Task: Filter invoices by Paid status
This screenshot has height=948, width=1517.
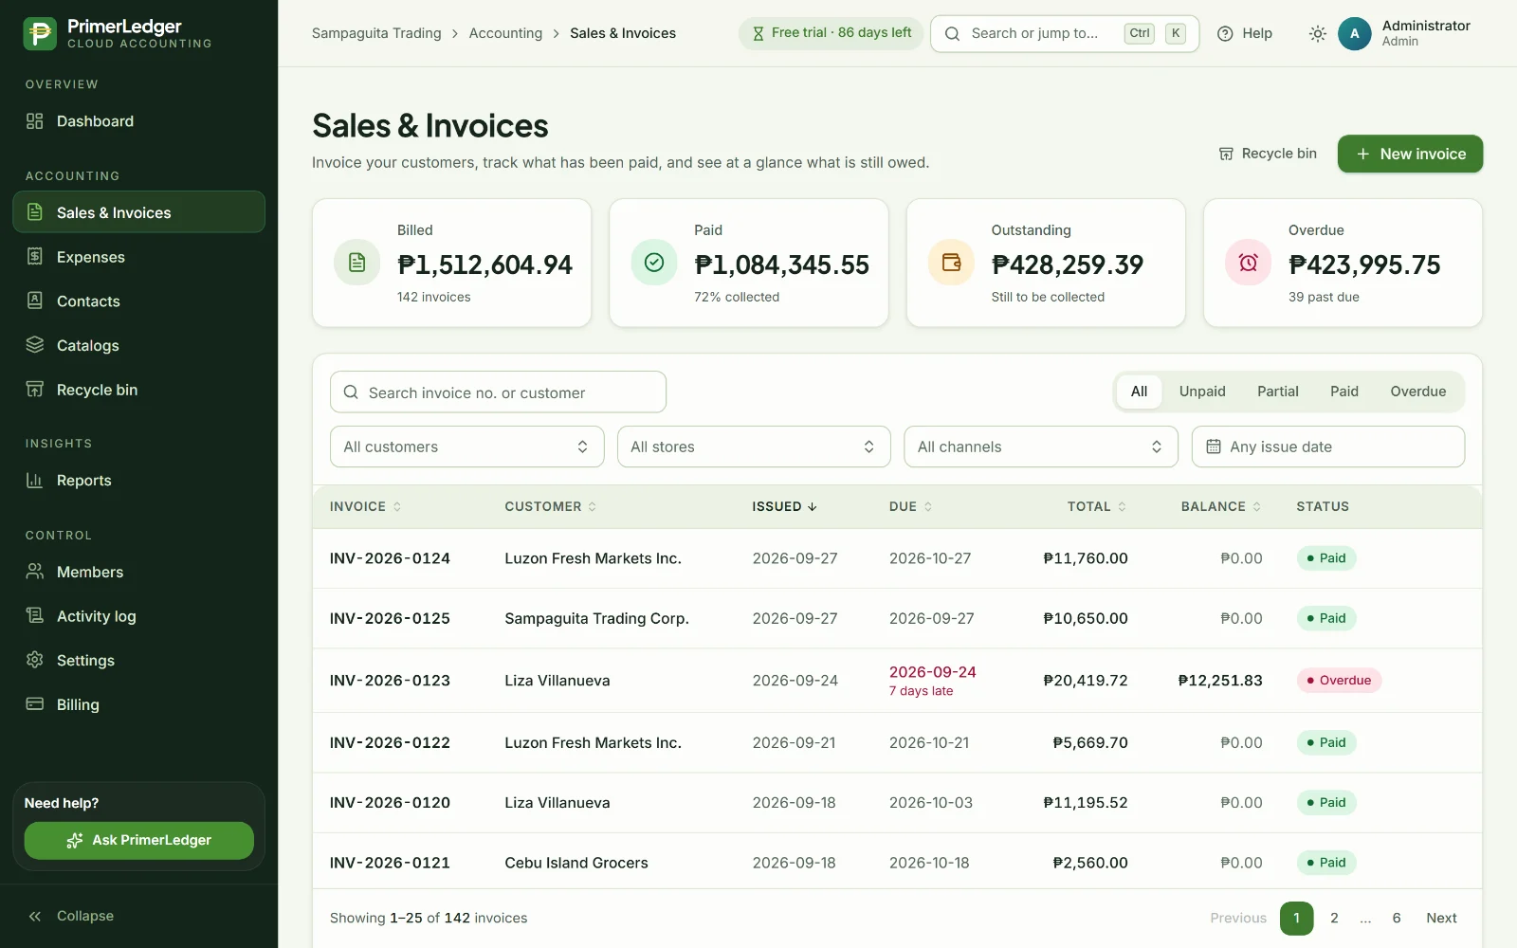Action: click(1343, 392)
